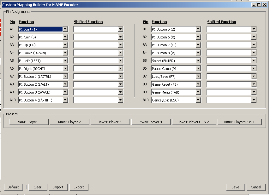
Task: Open the A5 Shifted Function dropdown
Action: 120,61
